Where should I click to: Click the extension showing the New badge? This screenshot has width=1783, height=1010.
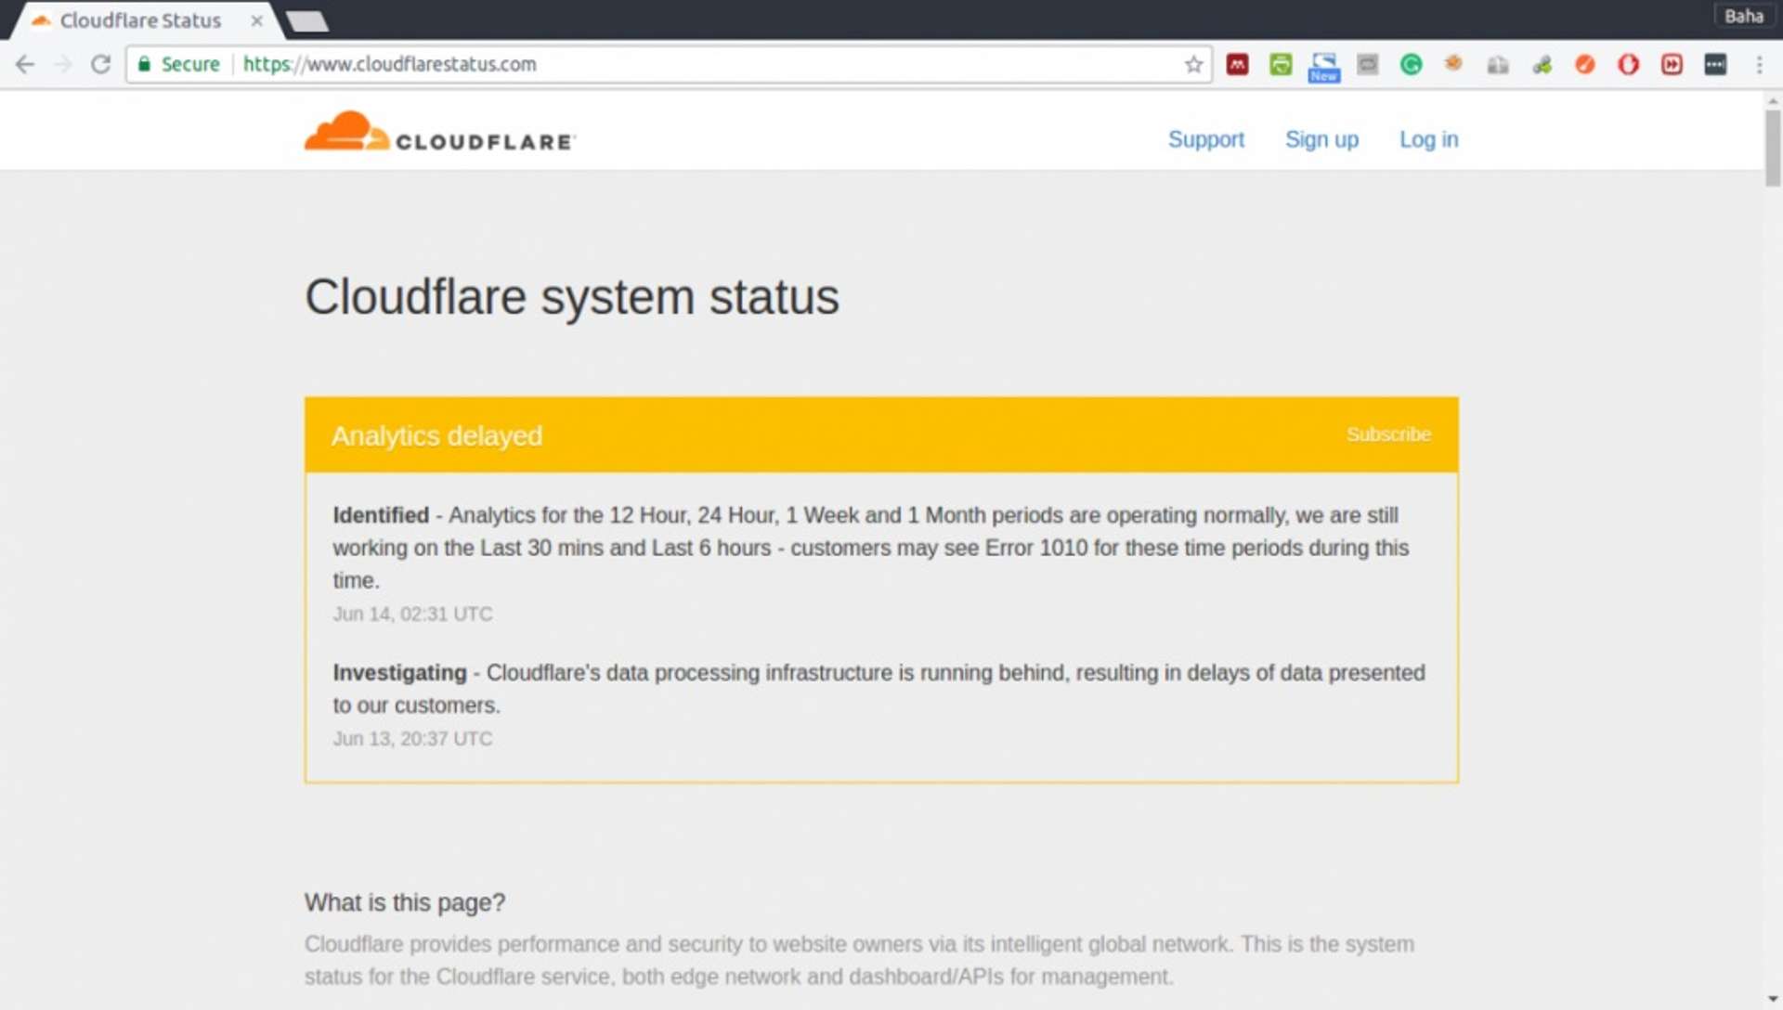[x=1324, y=65]
